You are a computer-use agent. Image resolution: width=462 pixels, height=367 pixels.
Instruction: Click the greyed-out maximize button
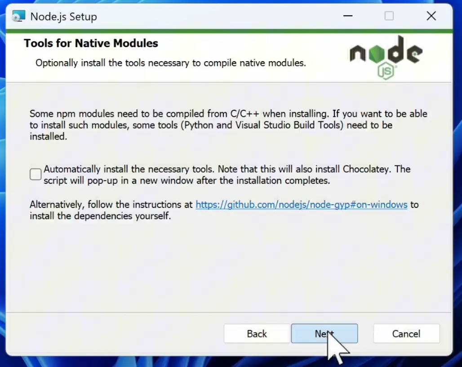pos(389,16)
